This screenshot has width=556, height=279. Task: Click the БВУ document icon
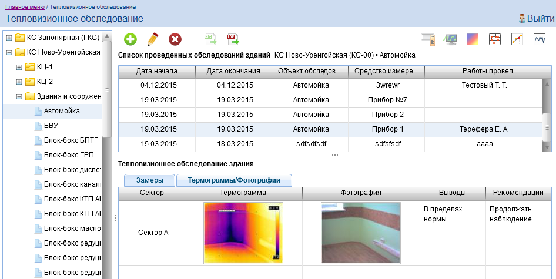(x=38, y=126)
